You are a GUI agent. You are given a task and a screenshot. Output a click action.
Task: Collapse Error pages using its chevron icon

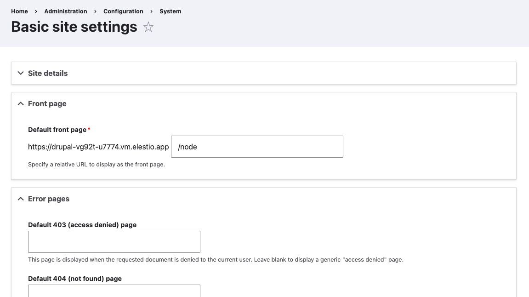click(21, 199)
